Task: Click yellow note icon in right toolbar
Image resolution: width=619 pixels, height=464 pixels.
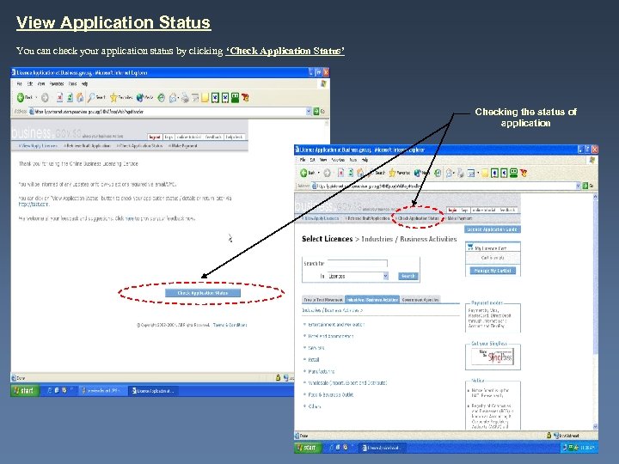Action: click(x=485, y=174)
